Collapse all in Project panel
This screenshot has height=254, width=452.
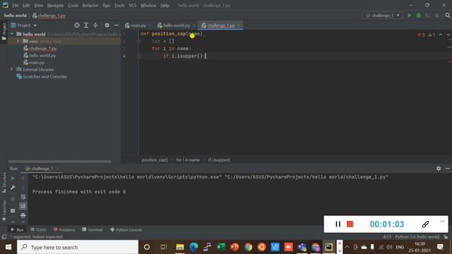pos(95,25)
